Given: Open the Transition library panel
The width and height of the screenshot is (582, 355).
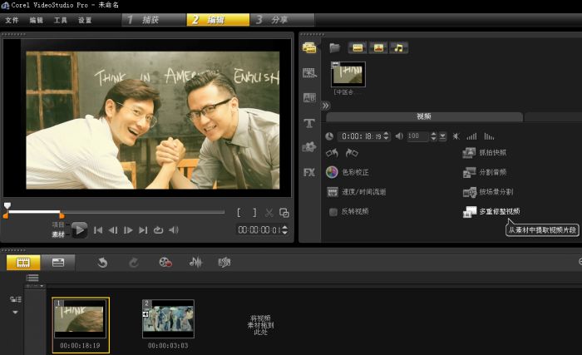Looking at the screenshot, I should [309, 97].
